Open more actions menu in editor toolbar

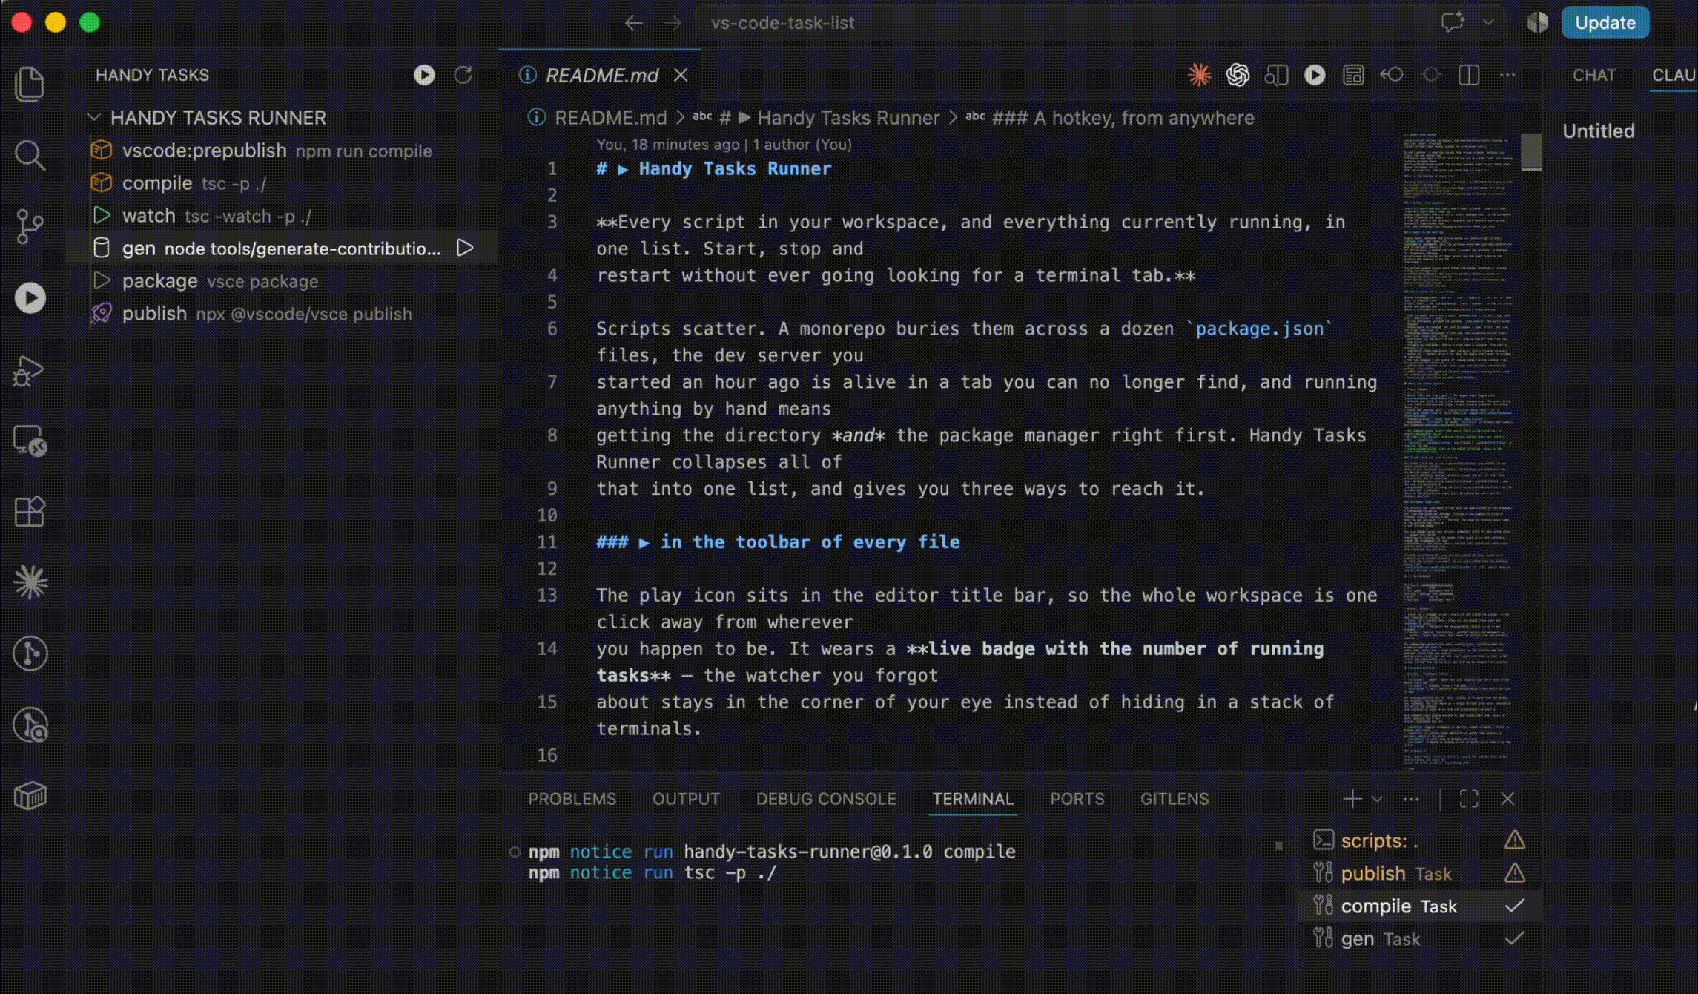coord(1507,75)
